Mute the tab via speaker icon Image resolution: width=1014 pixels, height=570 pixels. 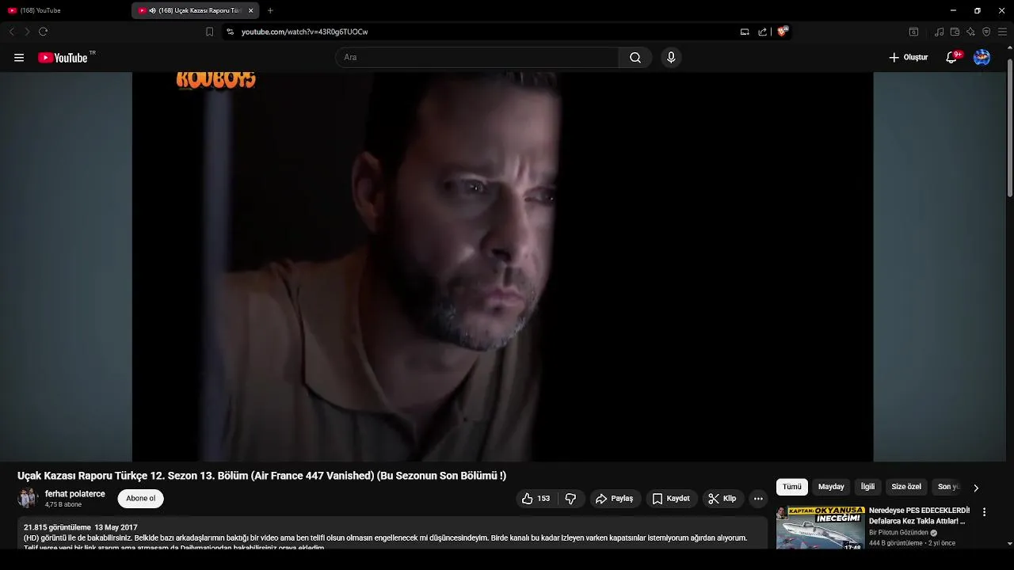(152, 10)
